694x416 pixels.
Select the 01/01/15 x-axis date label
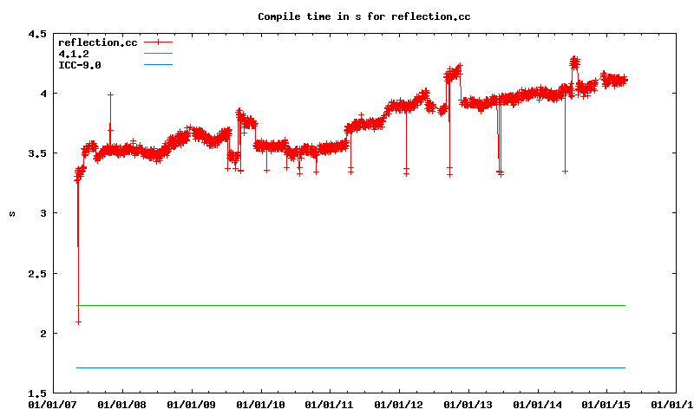point(607,404)
